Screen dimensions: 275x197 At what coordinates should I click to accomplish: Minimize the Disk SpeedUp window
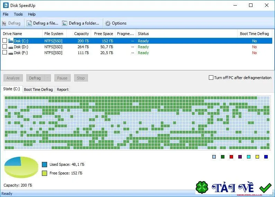(x=235, y=5)
